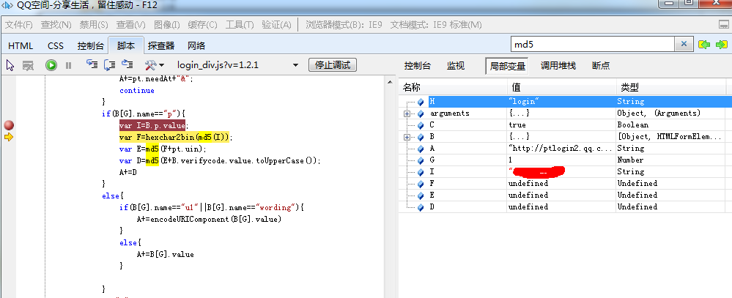Click the step over icon
Viewport: 732px width, 298px height.
[110, 65]
